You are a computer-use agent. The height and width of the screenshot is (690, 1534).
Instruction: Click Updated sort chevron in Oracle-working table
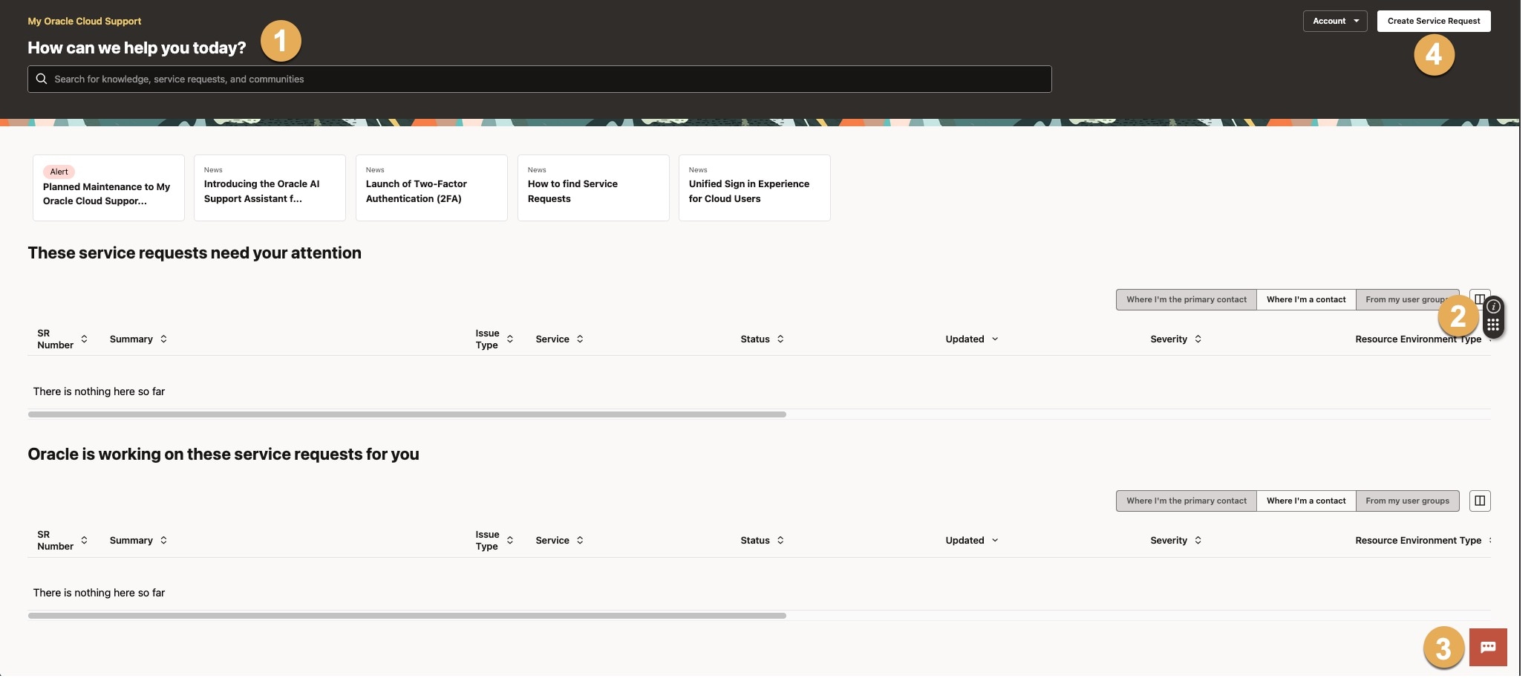click(995, 540)
